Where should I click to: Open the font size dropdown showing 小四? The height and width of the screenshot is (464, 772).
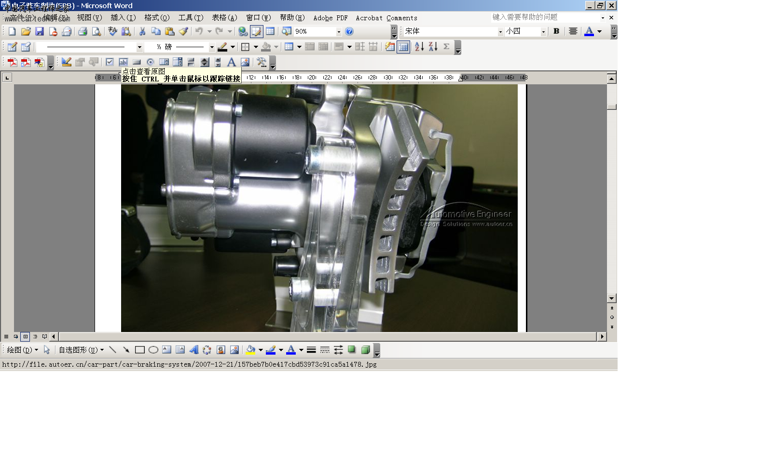[x=543, y=31]
